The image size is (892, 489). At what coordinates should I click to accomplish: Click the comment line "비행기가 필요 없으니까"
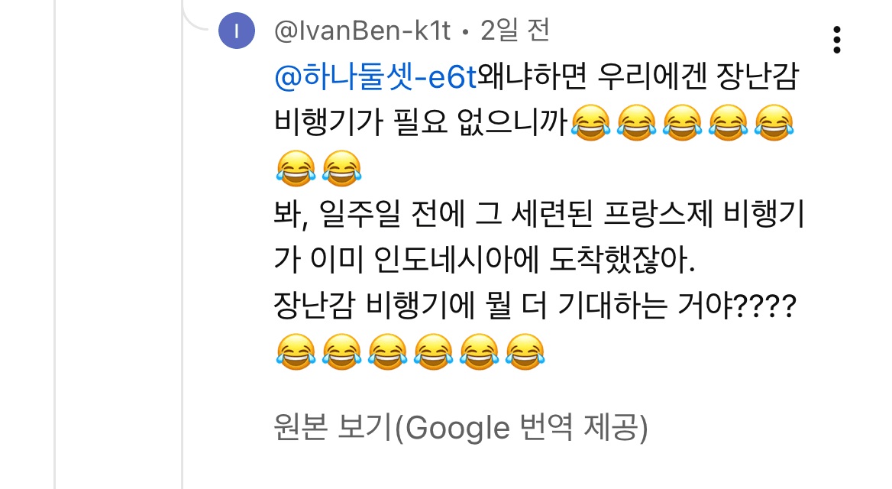click(x=421, y=123)
